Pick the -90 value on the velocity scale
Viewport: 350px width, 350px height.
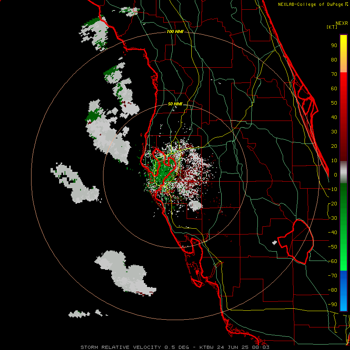tap(332, 304)
